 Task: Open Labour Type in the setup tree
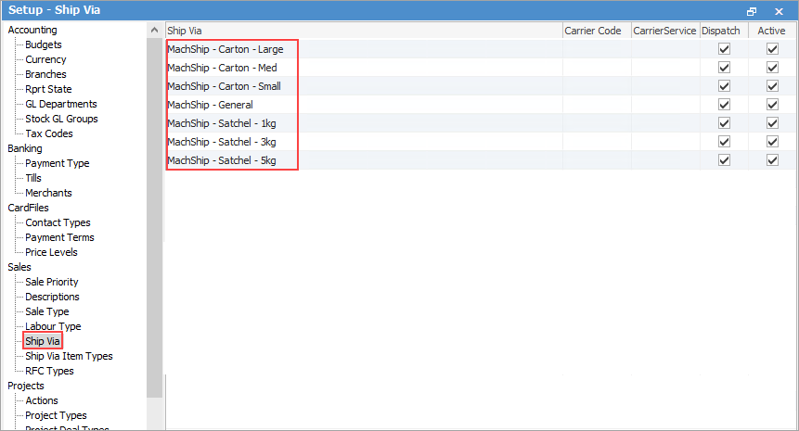point(53,326)
